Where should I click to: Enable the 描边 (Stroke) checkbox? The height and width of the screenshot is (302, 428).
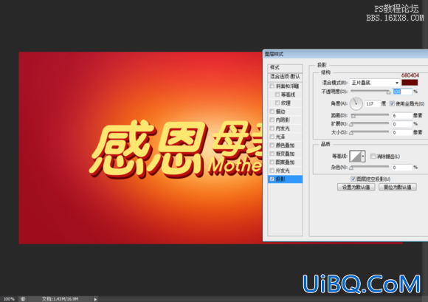click(x=272, y=111)
